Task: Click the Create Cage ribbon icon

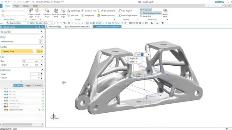Action: [31, 13]
